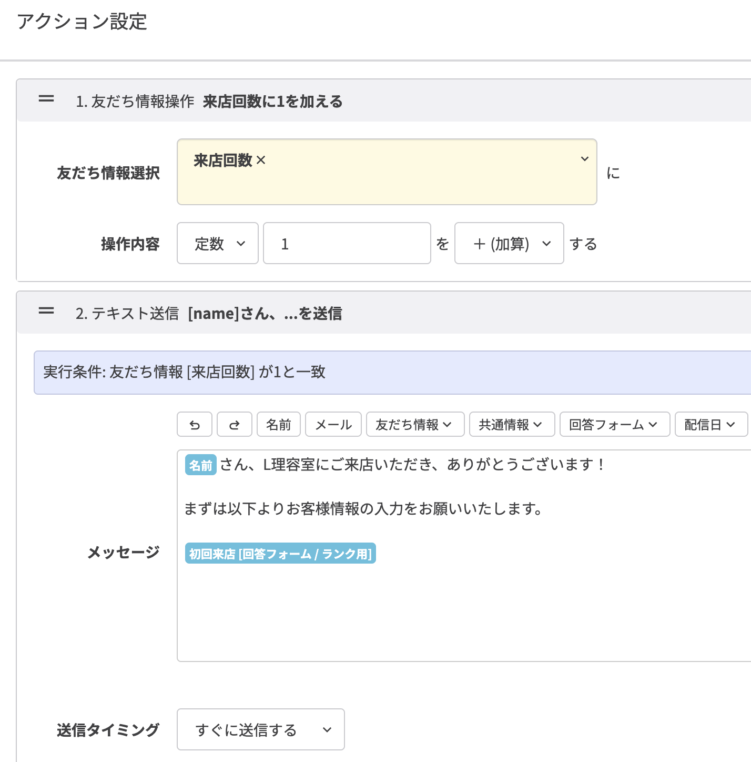Open the 回答フォーム insert dropdown
This screenshot has height=762, width=751.
click(614, 424)
